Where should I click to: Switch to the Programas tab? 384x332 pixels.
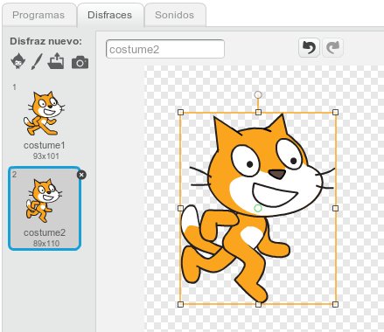(38, 15)
